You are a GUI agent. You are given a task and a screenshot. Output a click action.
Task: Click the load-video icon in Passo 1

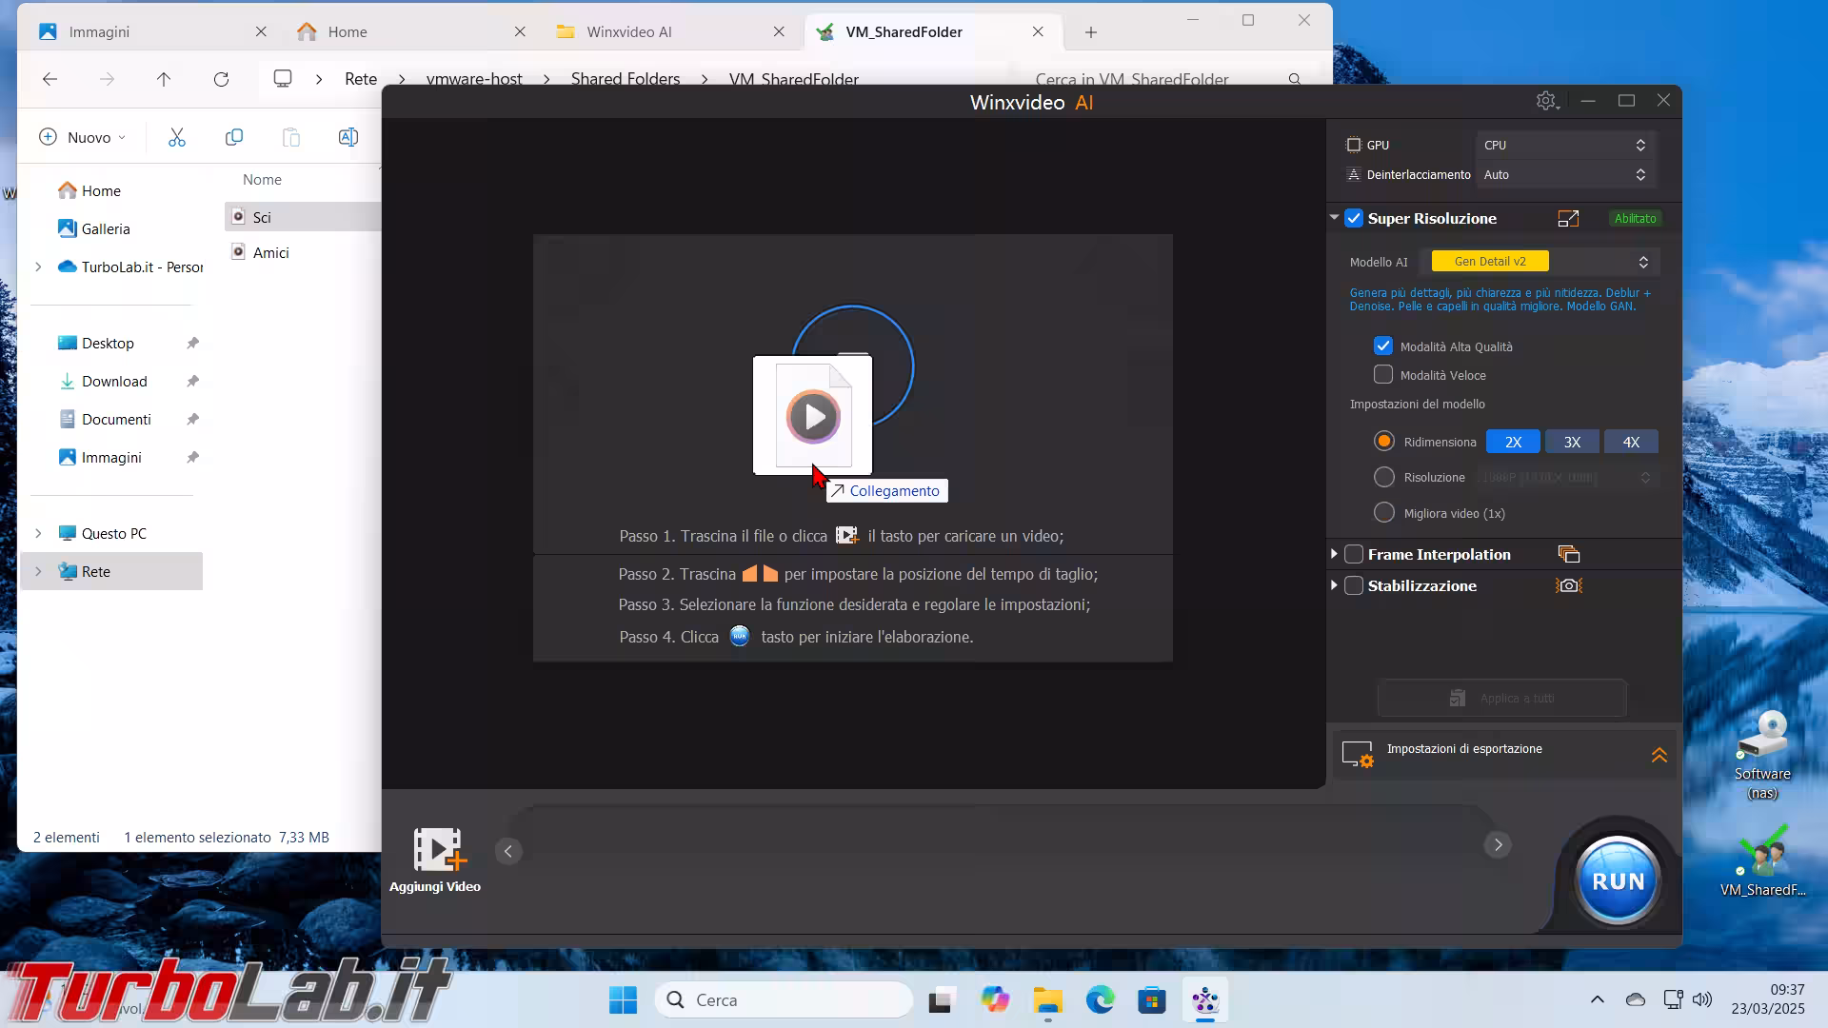[846, 536]
